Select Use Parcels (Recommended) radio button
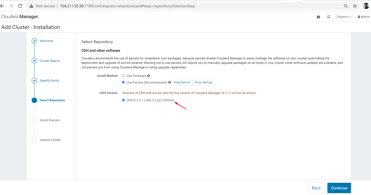Image resolution: width=371 pixels, height=195 pixels. (x=123, y=82)
